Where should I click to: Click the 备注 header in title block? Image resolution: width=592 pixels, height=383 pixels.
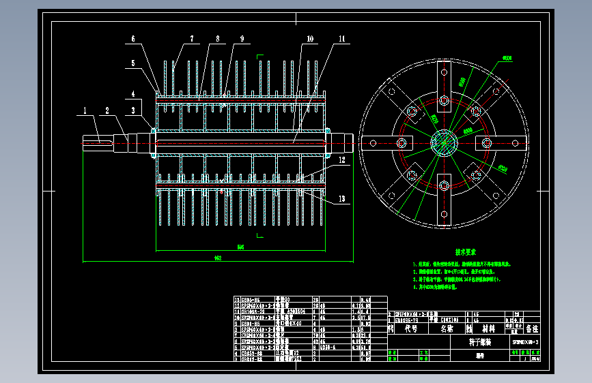(533, 328)
